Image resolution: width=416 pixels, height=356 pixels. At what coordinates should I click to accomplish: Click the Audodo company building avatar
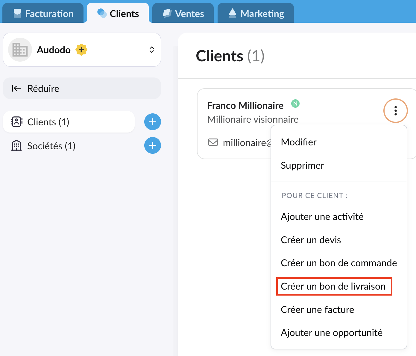click(x=20, y=50)
